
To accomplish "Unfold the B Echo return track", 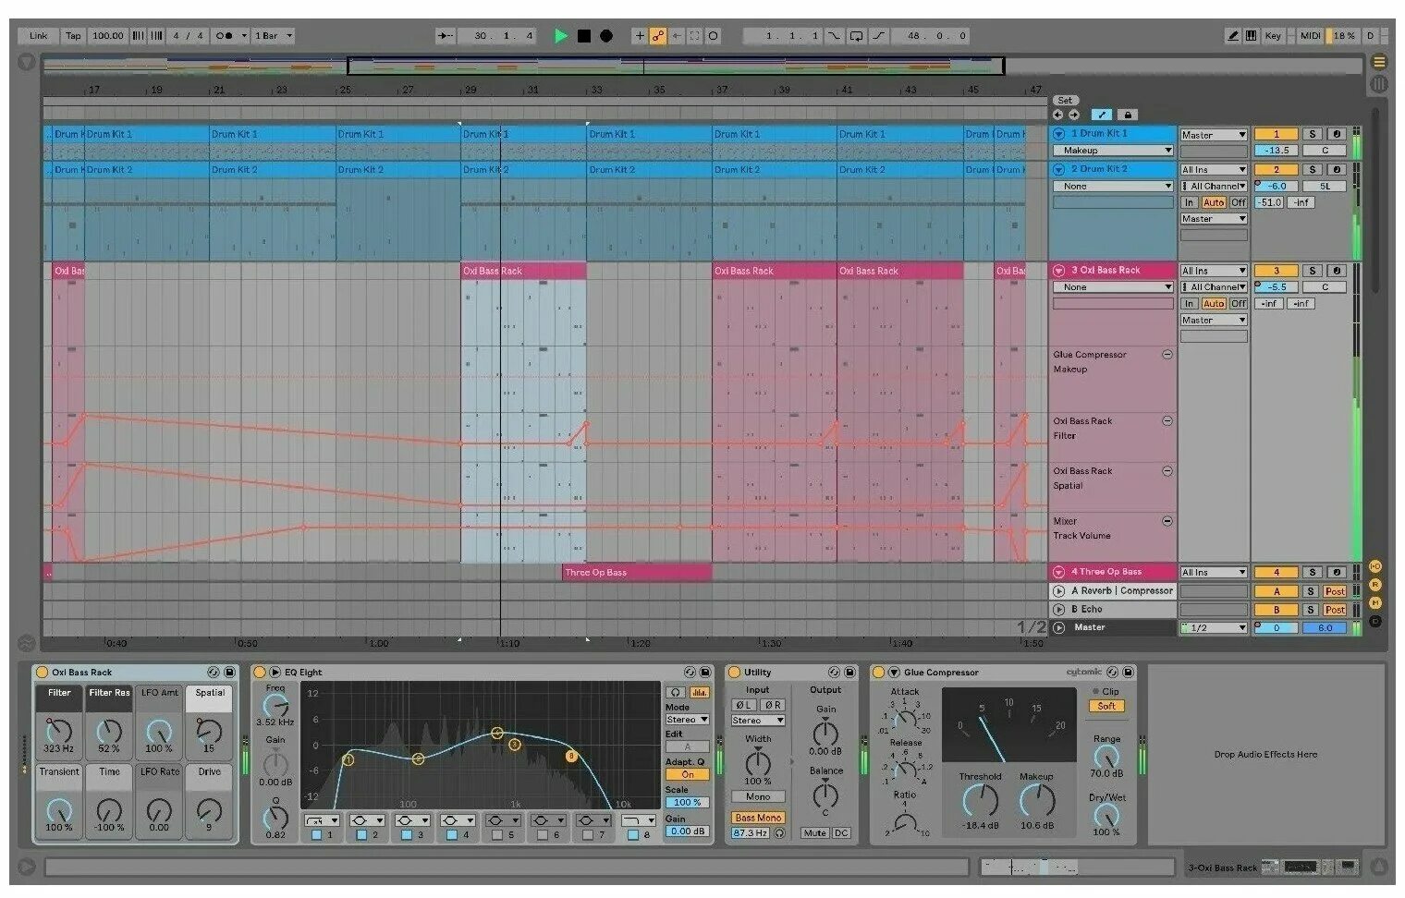I will click(1059, 610).
